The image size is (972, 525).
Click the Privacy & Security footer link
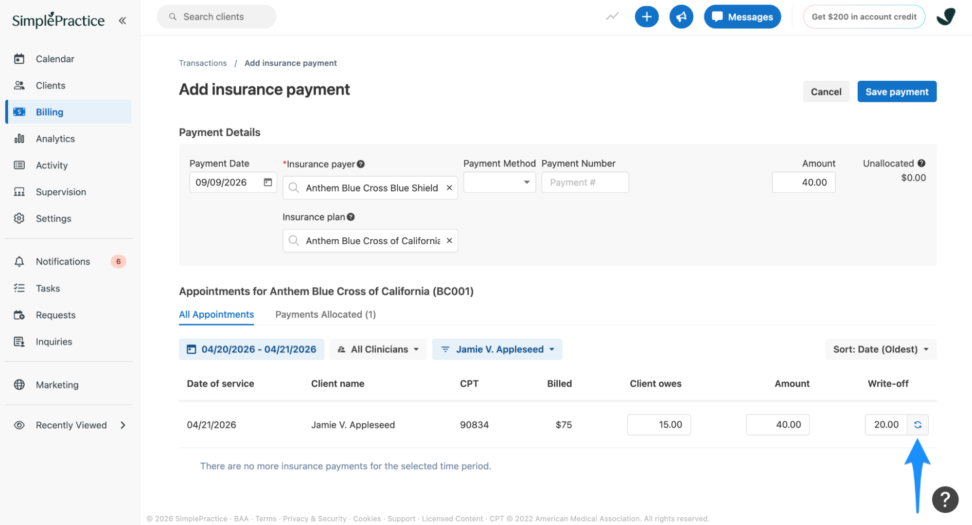(x=315, y=519)
